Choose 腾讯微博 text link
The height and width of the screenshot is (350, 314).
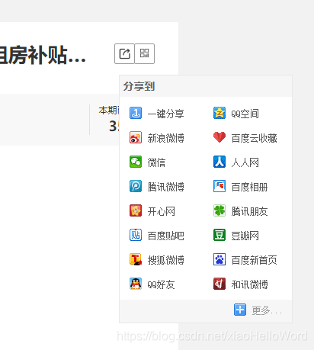pos(166,187)
